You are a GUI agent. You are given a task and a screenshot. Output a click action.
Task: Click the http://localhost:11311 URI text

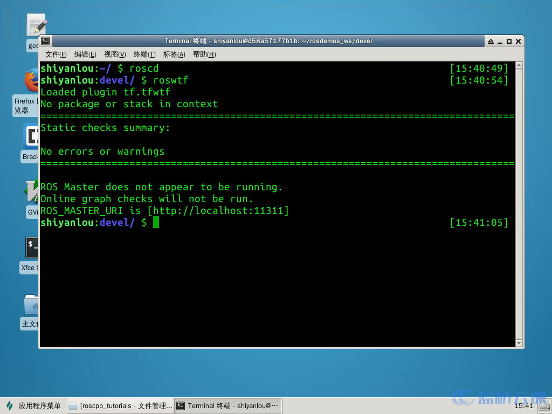[218, 211]
